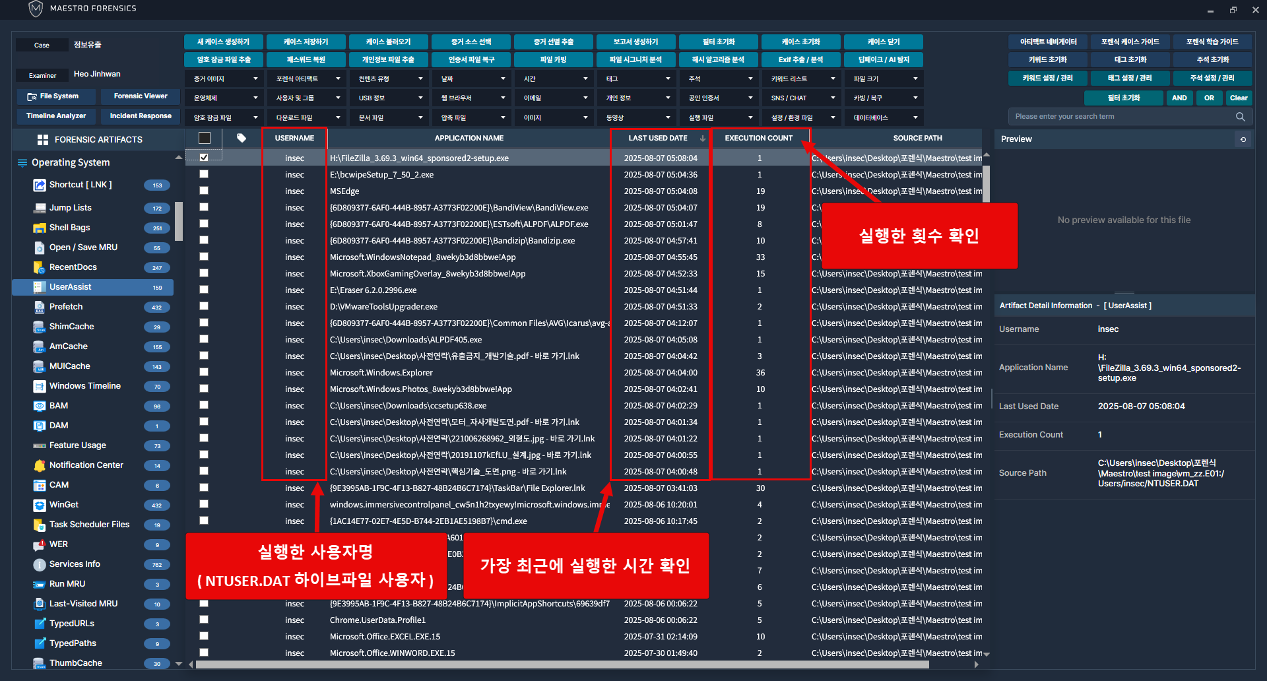The image size is (1267, 681).
Task: Click the Windows Timeline icon
Action: [x=39, y=386]
